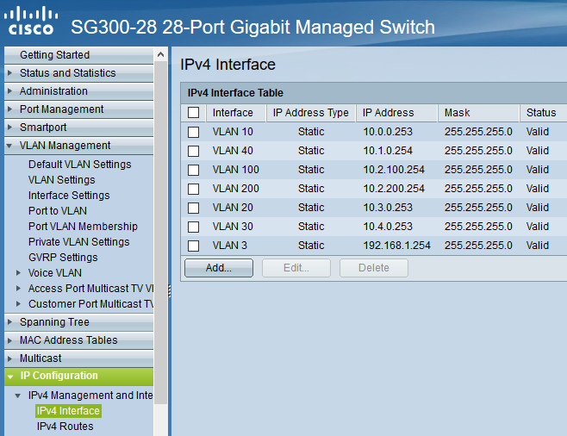Check the VLAN 100 row checkbox
Image resolution: width=567 pixels, height=436 pixels.
point(194,170)
